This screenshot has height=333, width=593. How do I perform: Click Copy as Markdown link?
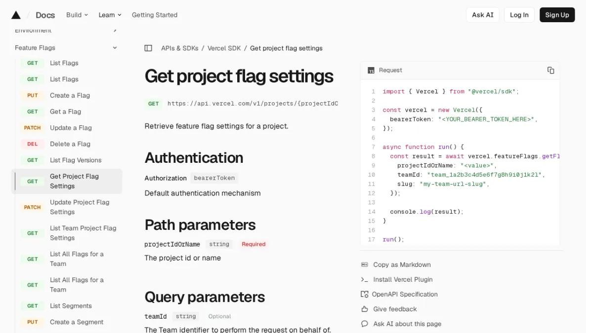pyautogui.click(x=402, y=265)
